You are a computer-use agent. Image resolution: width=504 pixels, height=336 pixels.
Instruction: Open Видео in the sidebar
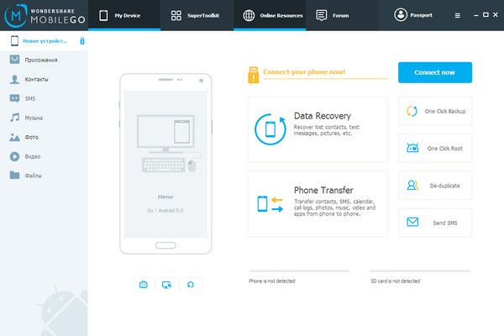tap(44, 156)
